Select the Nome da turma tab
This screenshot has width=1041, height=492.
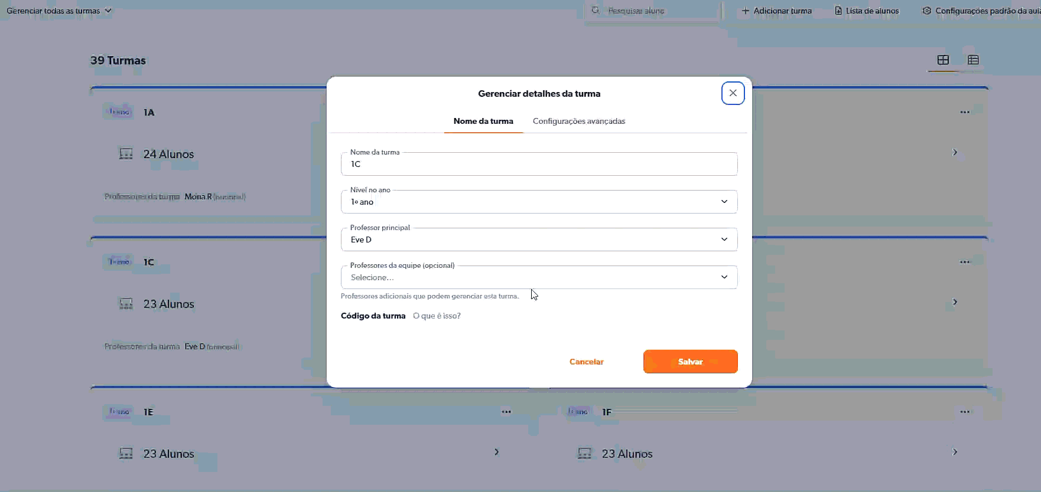(483, 121)
